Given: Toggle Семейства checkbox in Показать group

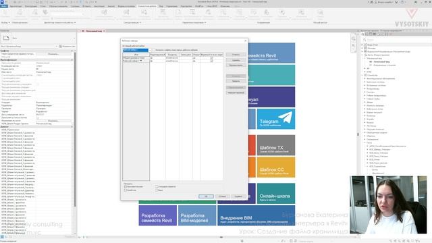Looking at the screenshot, I should (x=126, y=190).
